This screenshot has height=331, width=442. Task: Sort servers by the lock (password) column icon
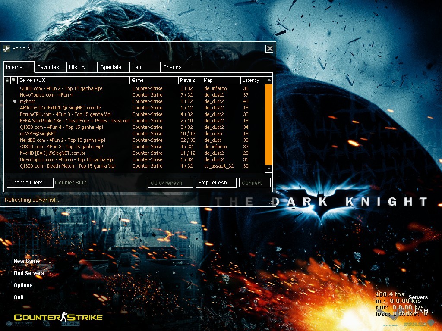(7, 80)
